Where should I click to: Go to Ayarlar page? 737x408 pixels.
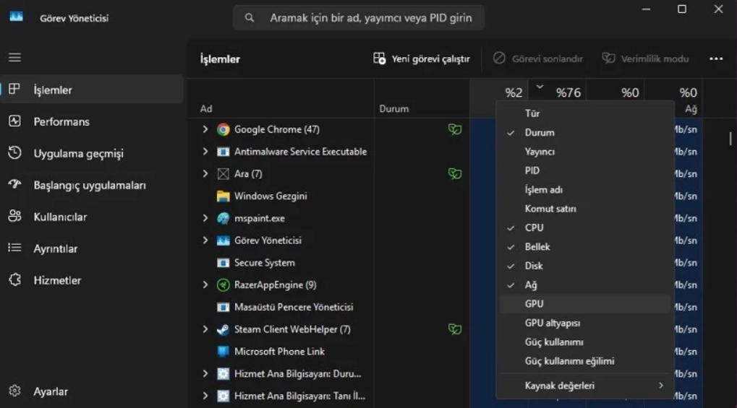coord(92,391)
